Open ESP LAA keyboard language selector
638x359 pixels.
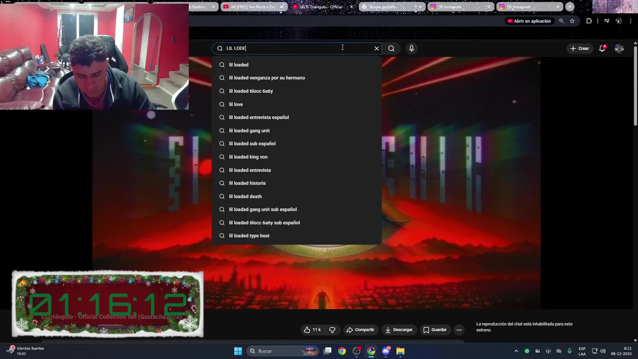[x=582, y=351]
